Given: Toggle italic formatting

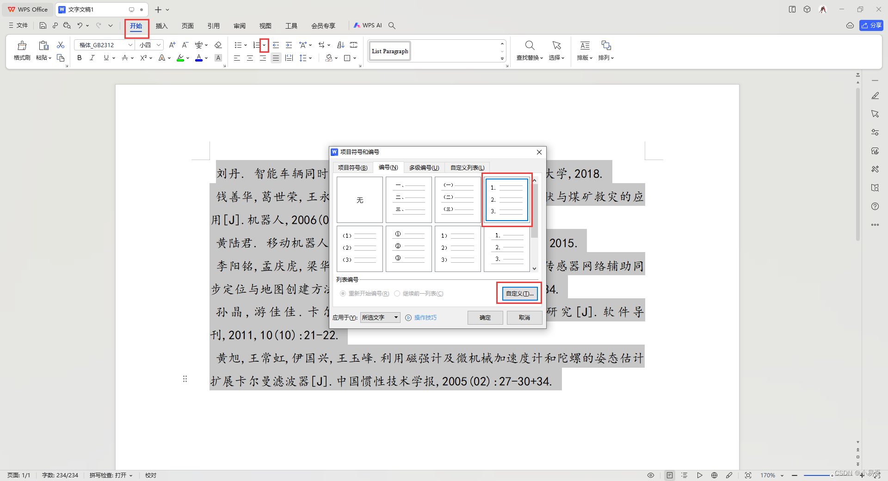Looking at the screenshot, I should click(x=92, y=58).
